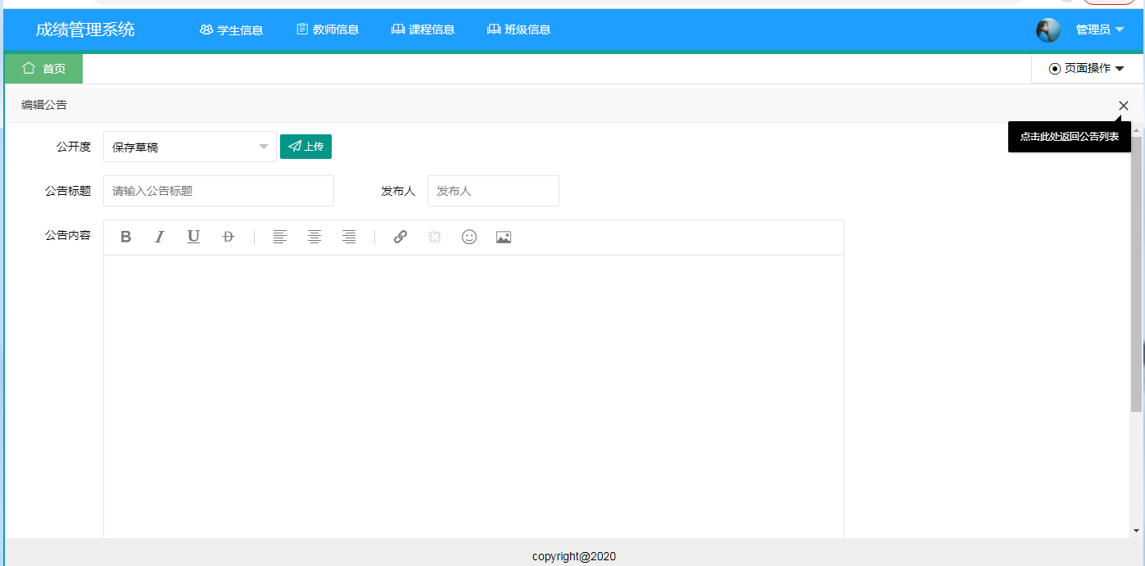Align the announcement text to the left
Image resolution: width=1145 pixels, height=566 pixels.
[280, 238]
